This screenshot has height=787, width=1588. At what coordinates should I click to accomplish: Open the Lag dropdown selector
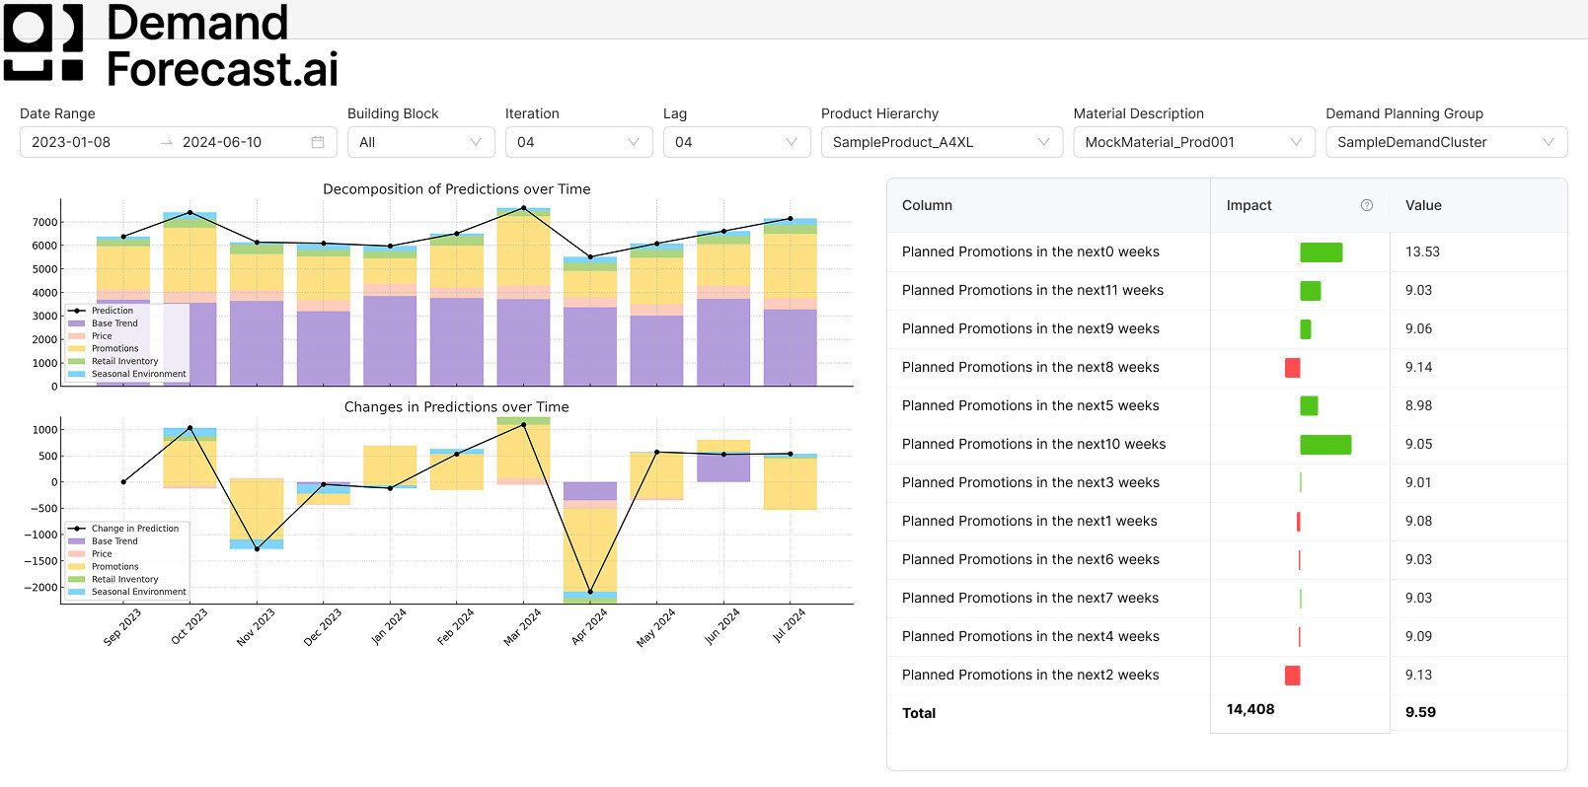(x=736, y=142)
